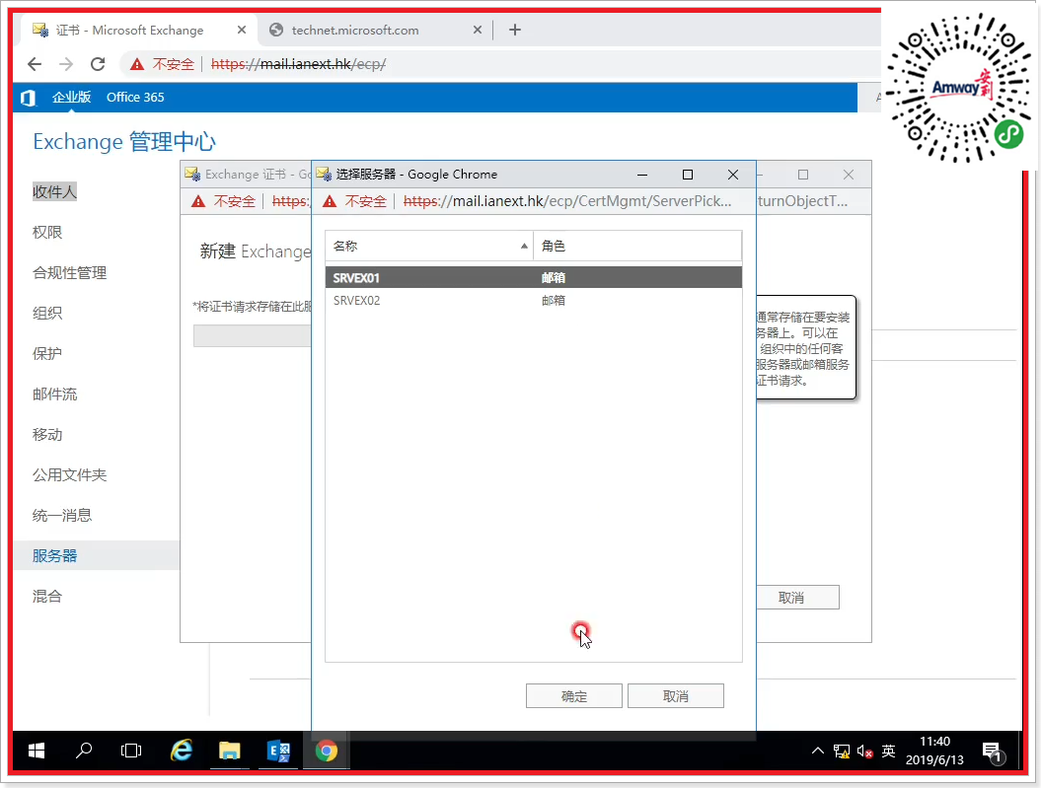Open 服务器 in the left navigation
Viewport: 1041px width, 788px height.
(54, 556)
